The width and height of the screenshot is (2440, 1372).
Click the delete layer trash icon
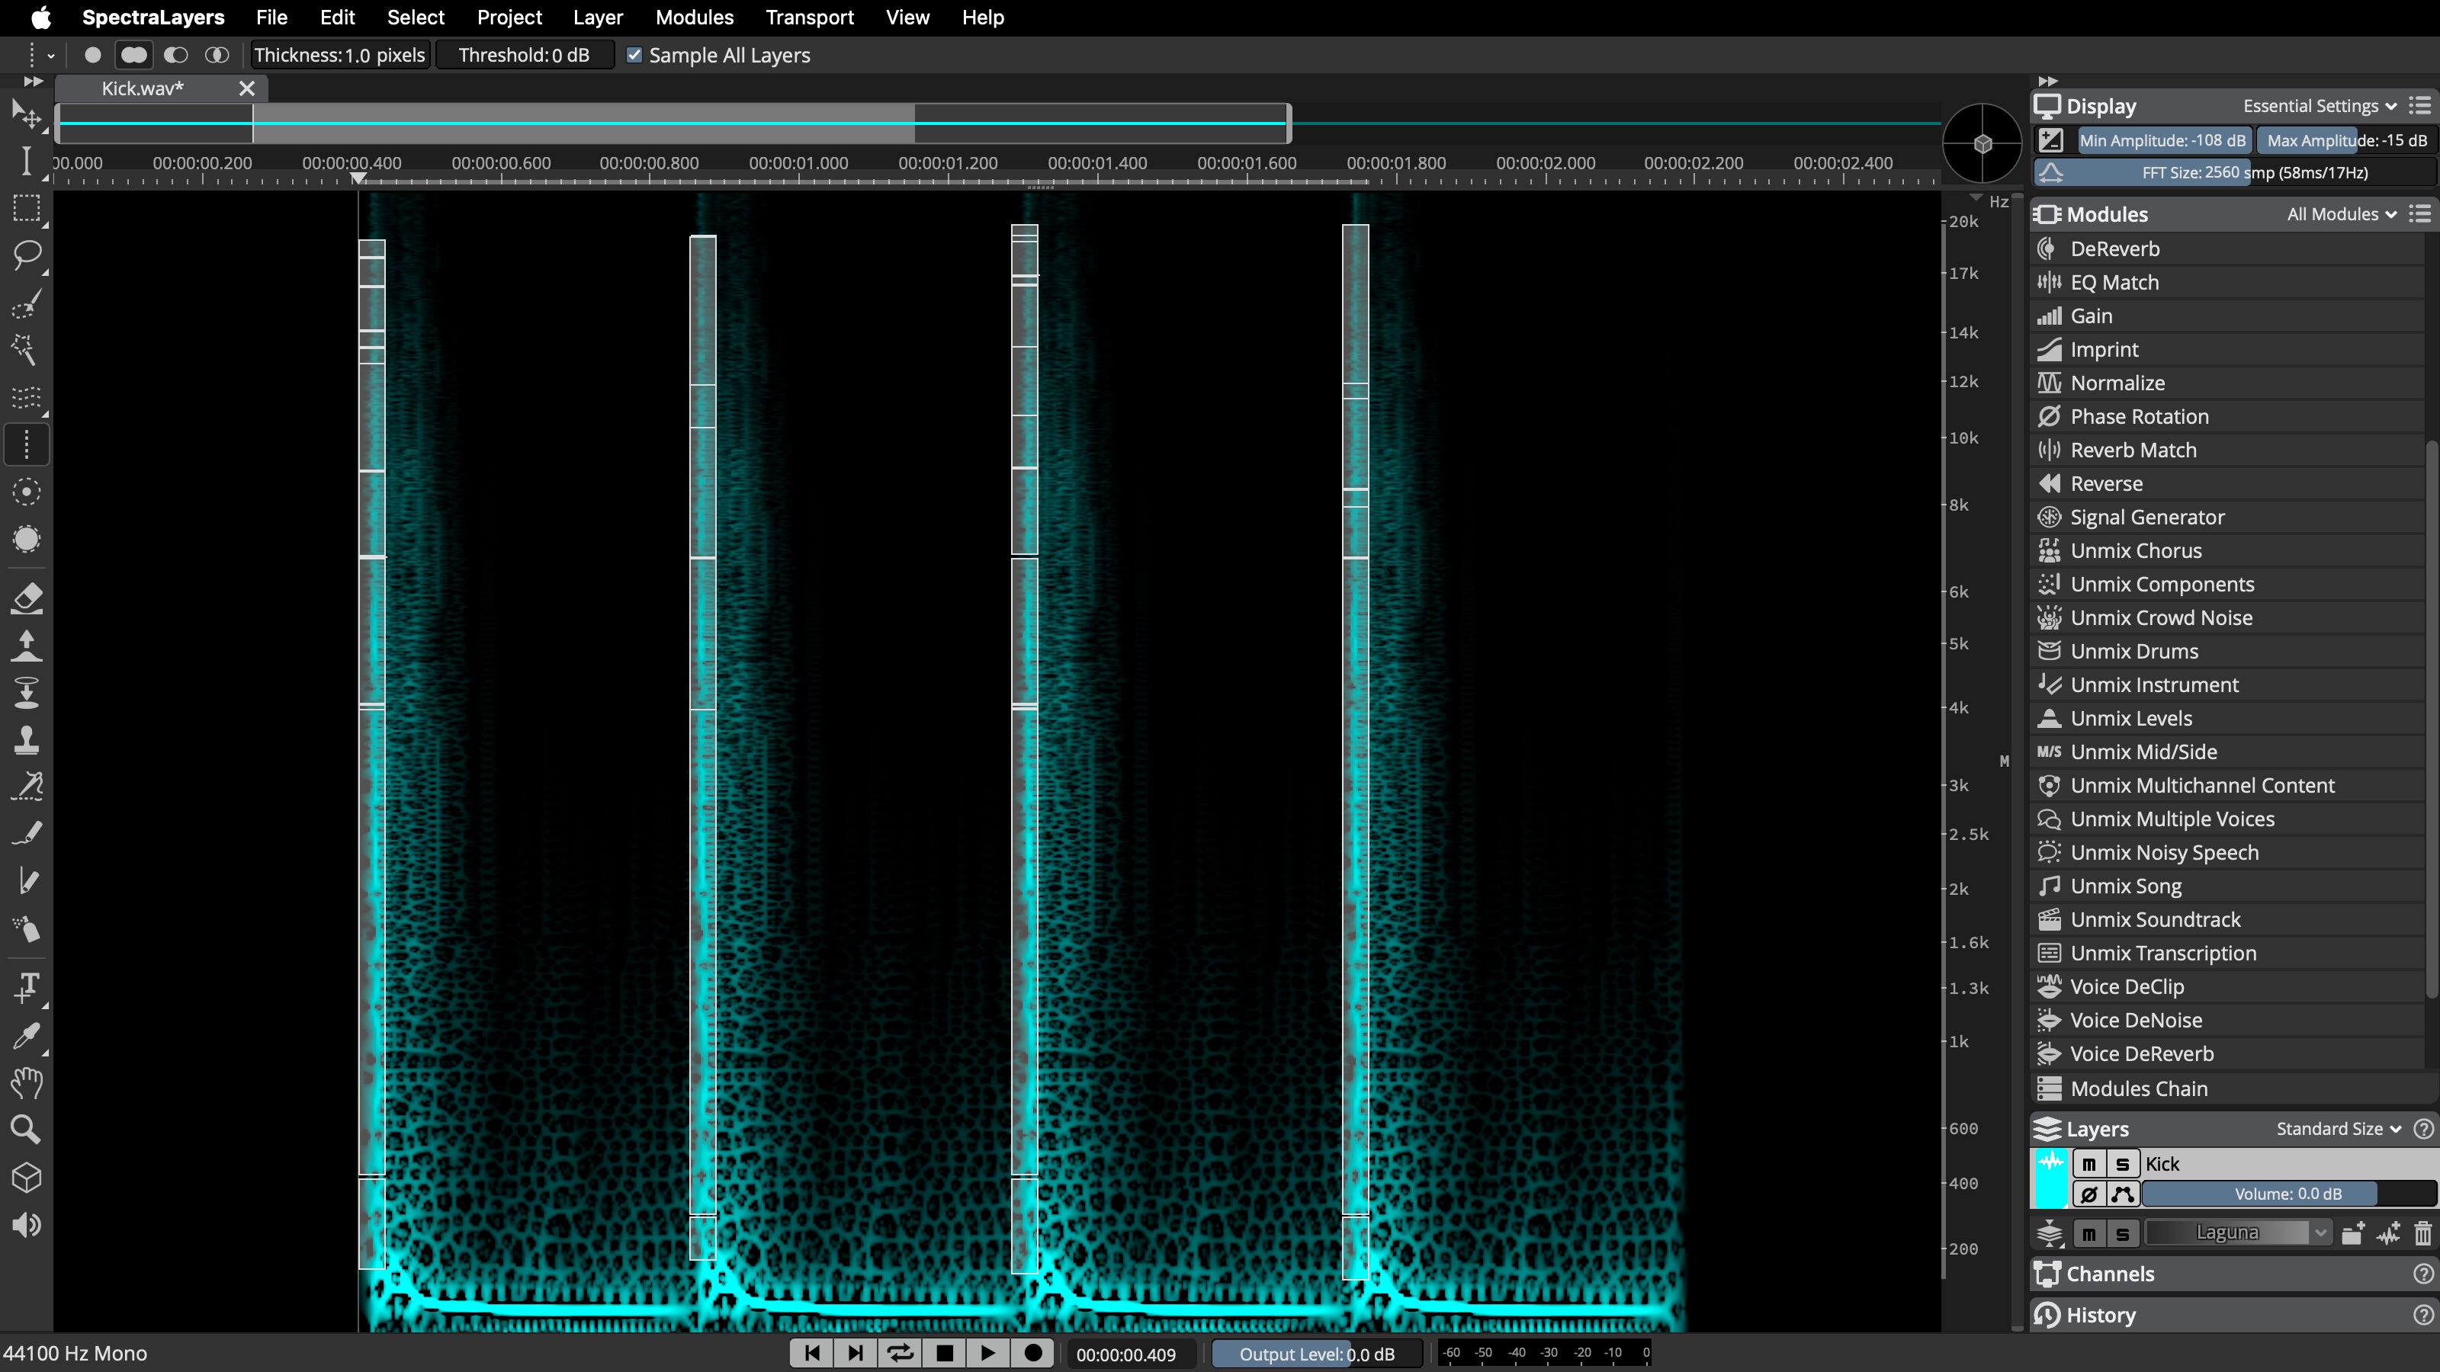2422,1233
